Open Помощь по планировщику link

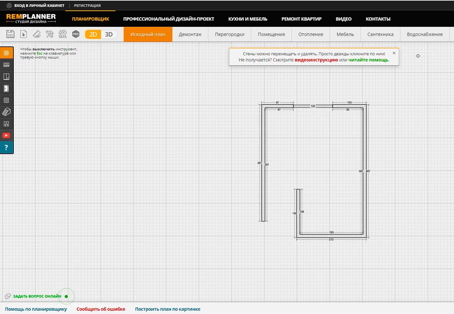36,309
